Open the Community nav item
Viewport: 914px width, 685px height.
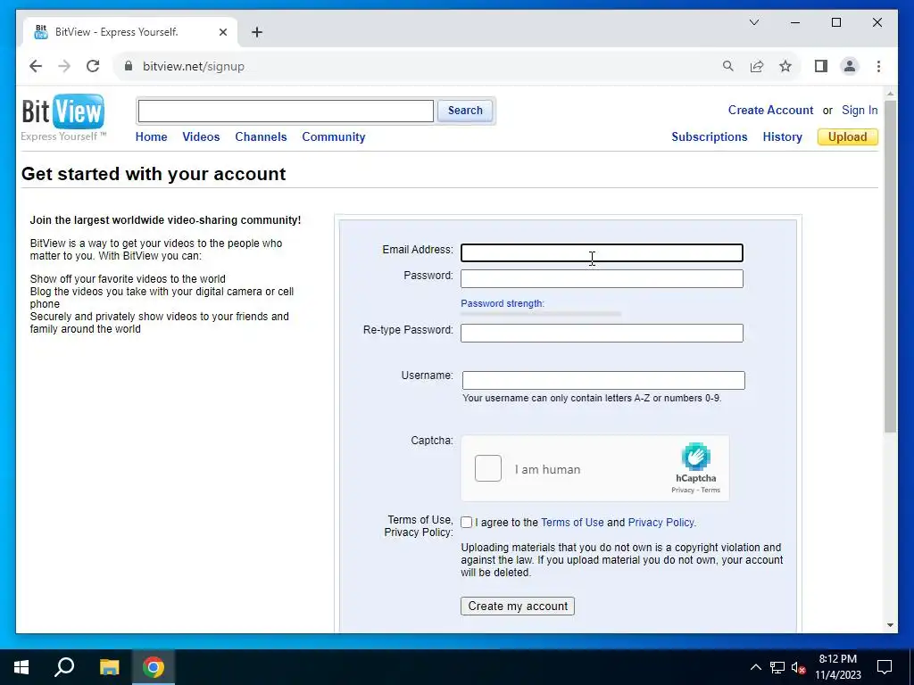pyautogui.click(x=334, y=136)
